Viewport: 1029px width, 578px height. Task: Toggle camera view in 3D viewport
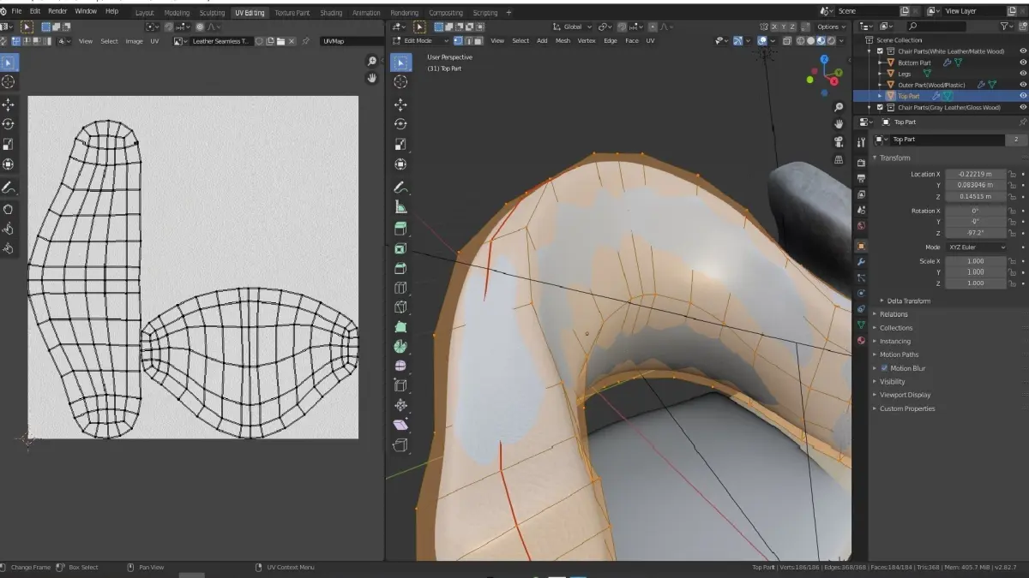click(839, 141)
